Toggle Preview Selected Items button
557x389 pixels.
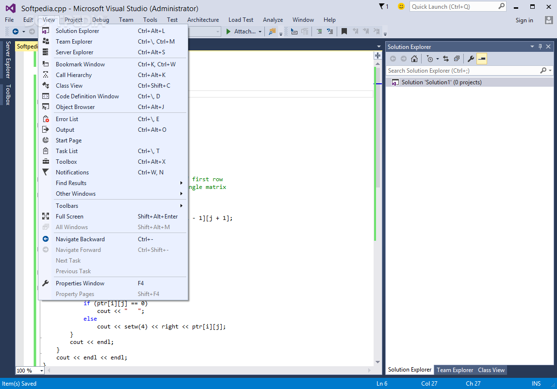(482, 59)
